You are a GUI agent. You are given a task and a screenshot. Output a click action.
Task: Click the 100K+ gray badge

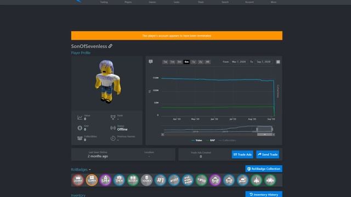[146, 180]
